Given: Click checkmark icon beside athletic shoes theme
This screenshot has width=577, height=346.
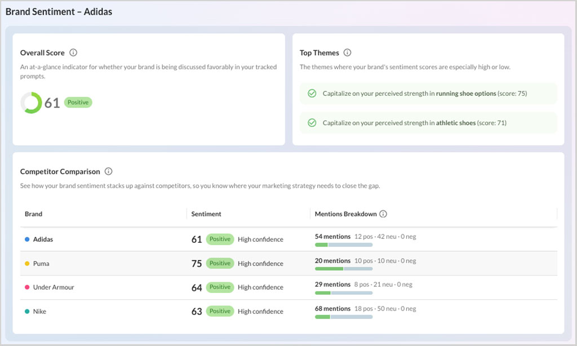Looking at the screenshot, I should 312,123.
